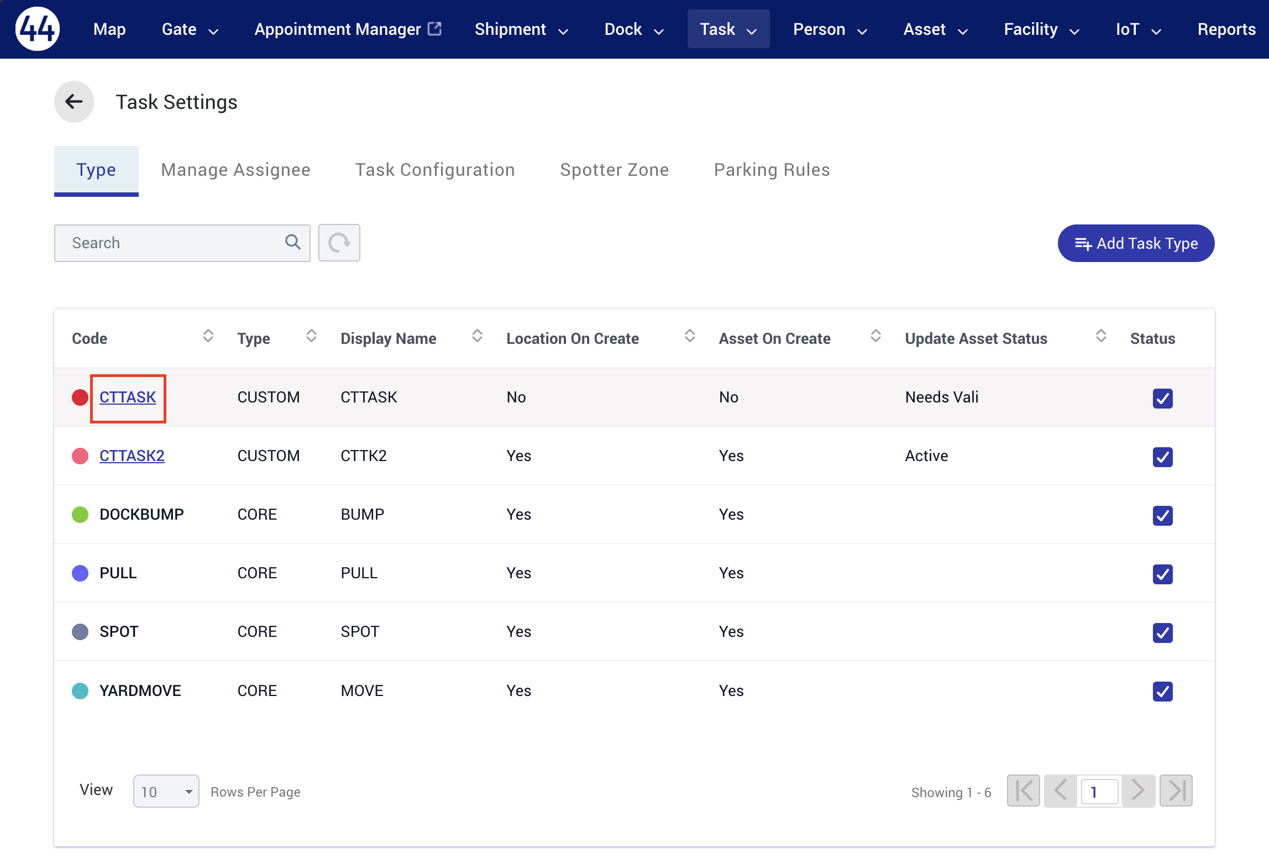Click the PULL code cell
This screenshot has height=853, width=1269.
[118, 573]
